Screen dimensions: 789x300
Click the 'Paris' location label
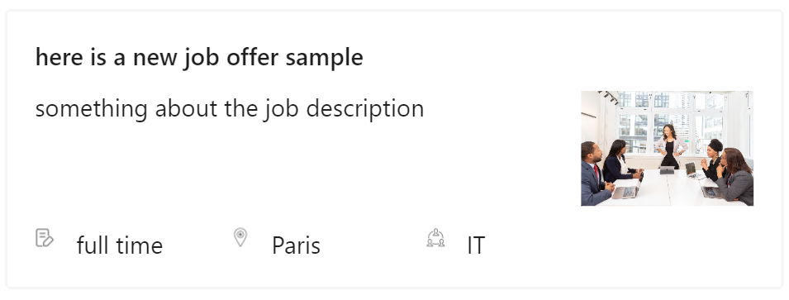click(296, 245)
